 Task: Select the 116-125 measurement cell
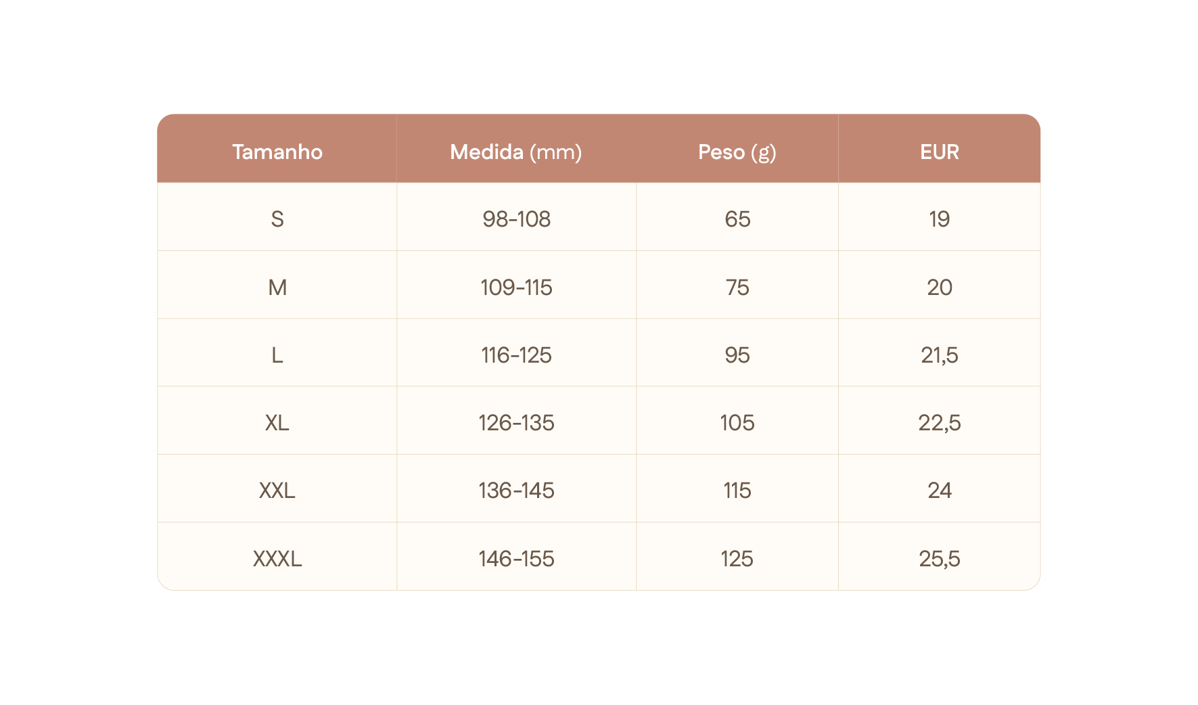click(x=516, y=355)
